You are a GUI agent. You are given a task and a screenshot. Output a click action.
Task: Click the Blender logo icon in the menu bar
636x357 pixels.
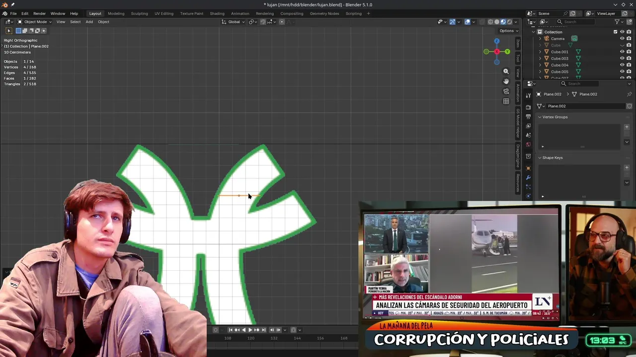pyautogui.click(x=4, y=13)
